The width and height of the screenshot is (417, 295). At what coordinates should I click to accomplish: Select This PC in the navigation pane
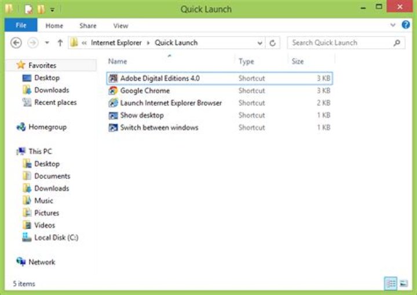click(x=40, y=151)
